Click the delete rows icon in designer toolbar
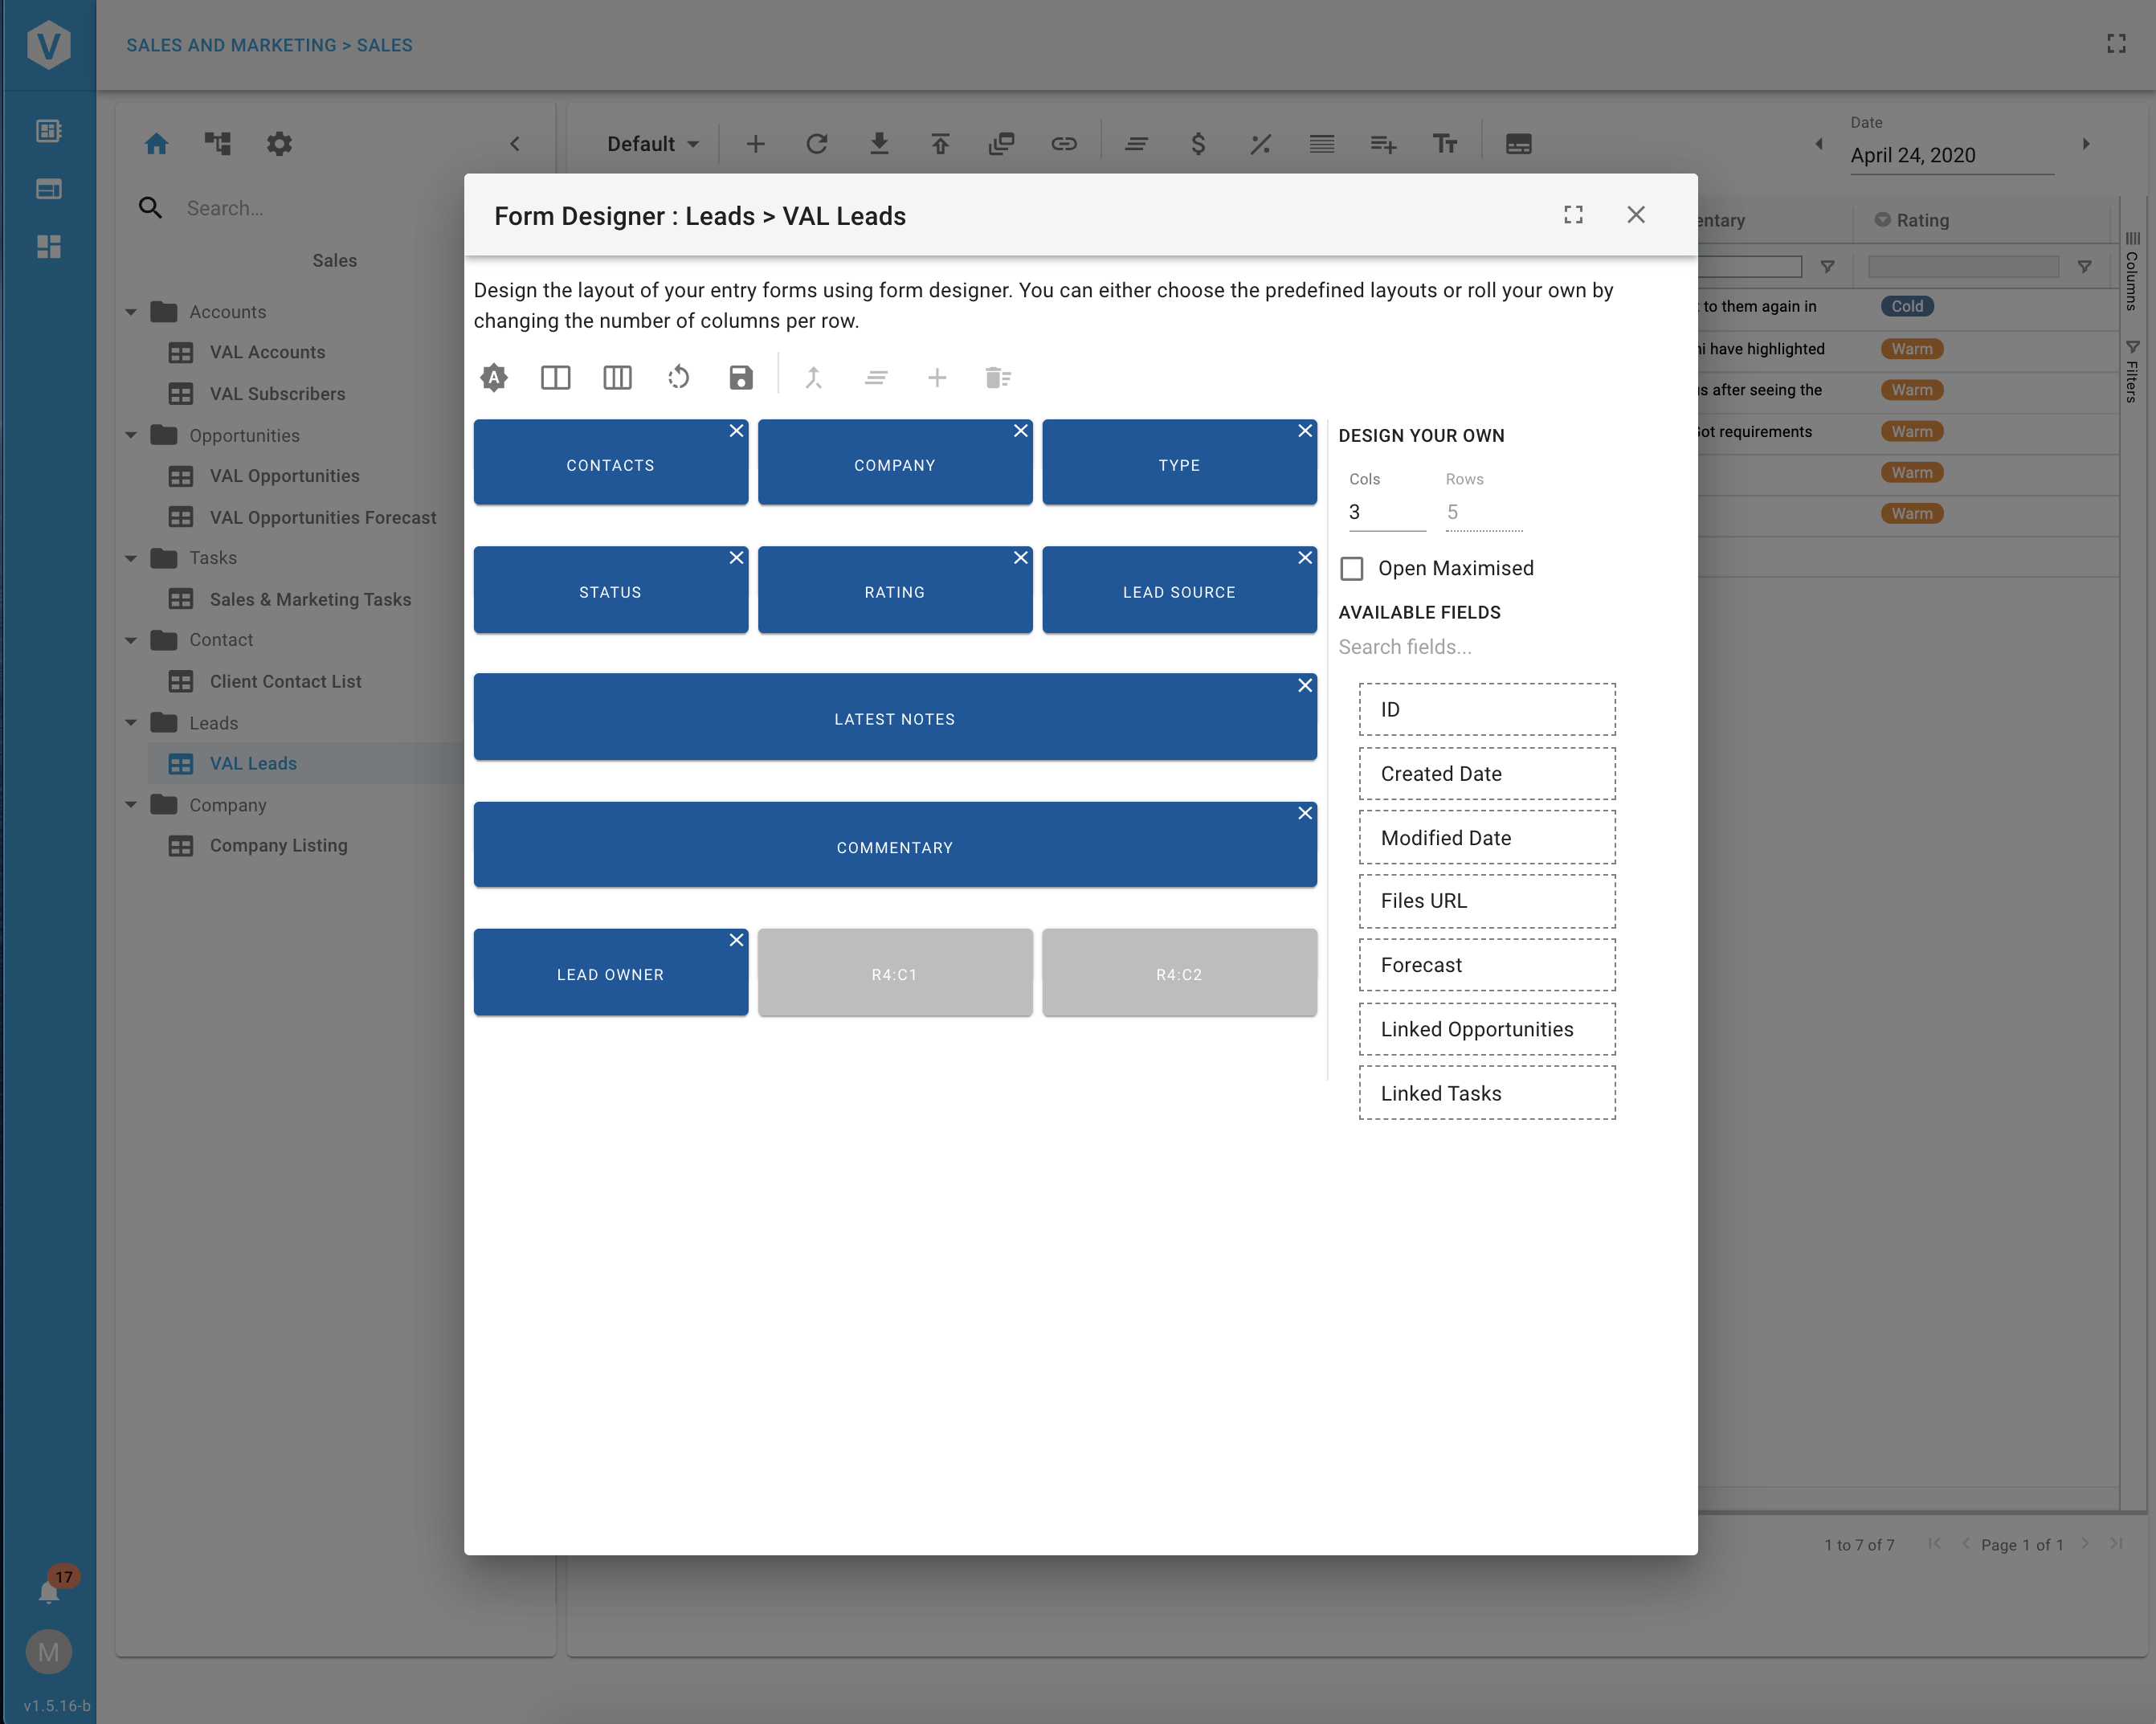2156x1724 pixels. coord(997,378)
